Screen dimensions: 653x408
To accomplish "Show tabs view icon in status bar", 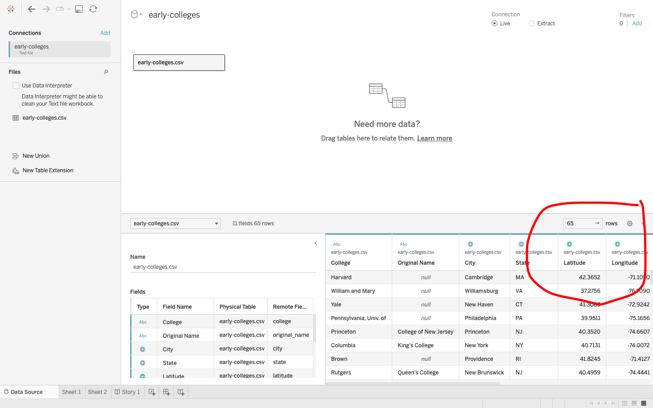I will 643,403.
